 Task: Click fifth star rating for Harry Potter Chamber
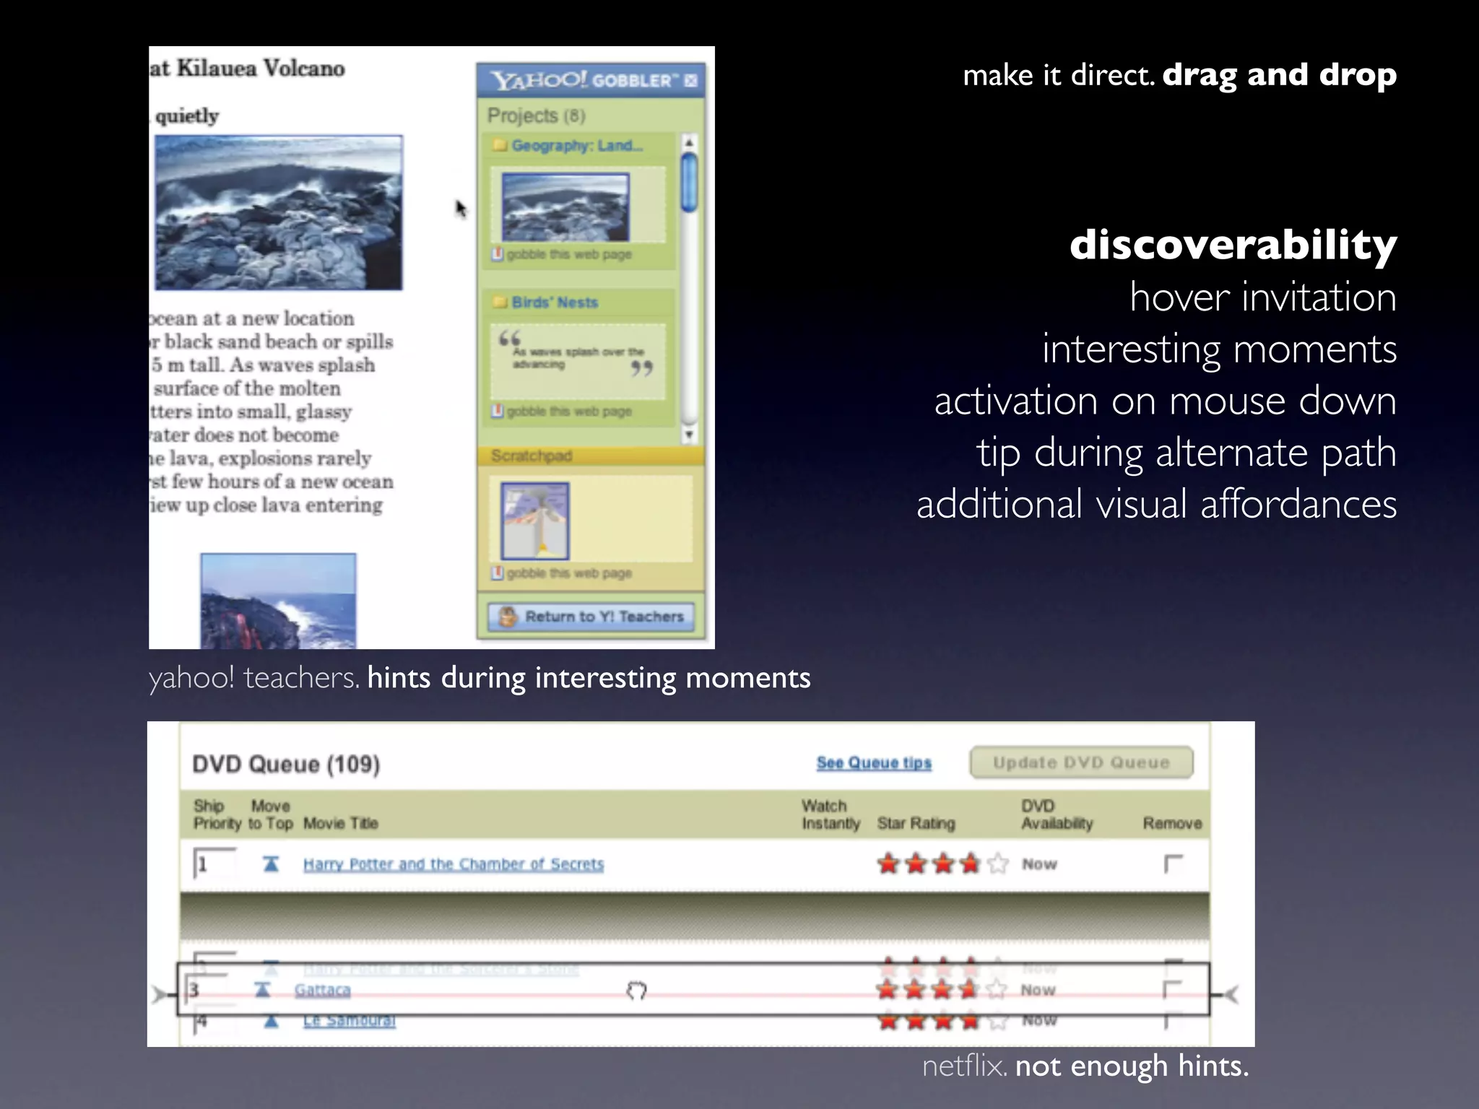[997, 864]
